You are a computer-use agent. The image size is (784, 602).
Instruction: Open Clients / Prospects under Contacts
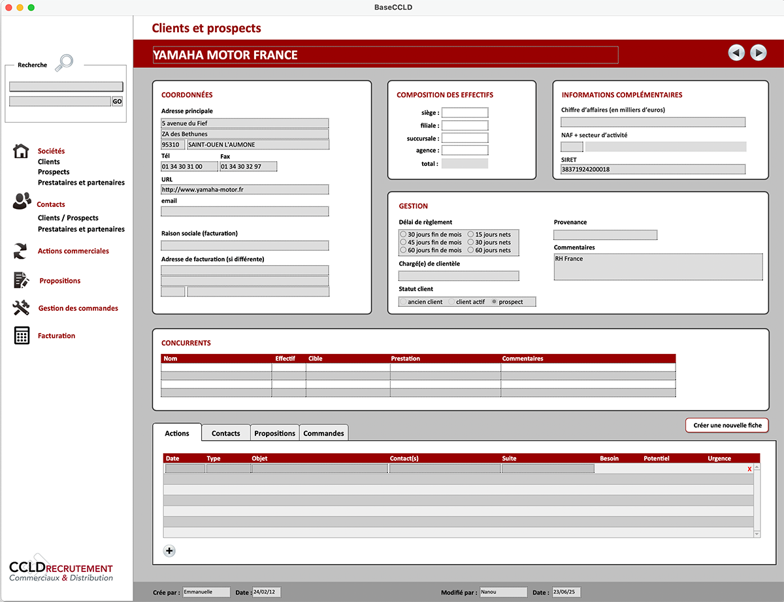click(x=68, y=217)
